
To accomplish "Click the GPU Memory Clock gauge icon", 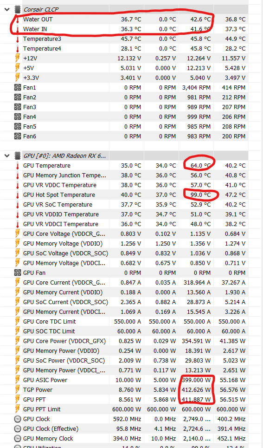I will (x=18, y=438).
